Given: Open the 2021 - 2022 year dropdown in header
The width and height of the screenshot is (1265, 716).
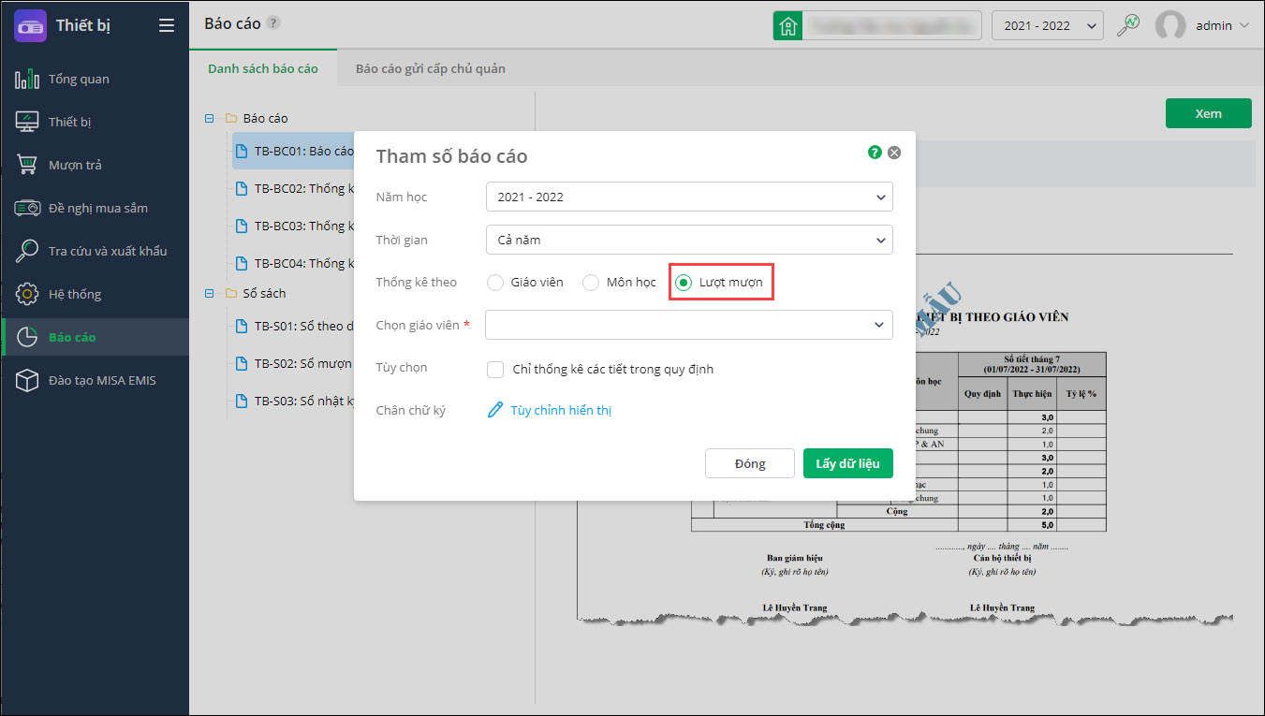Looking at the screenshot, I should point(1048,25).
